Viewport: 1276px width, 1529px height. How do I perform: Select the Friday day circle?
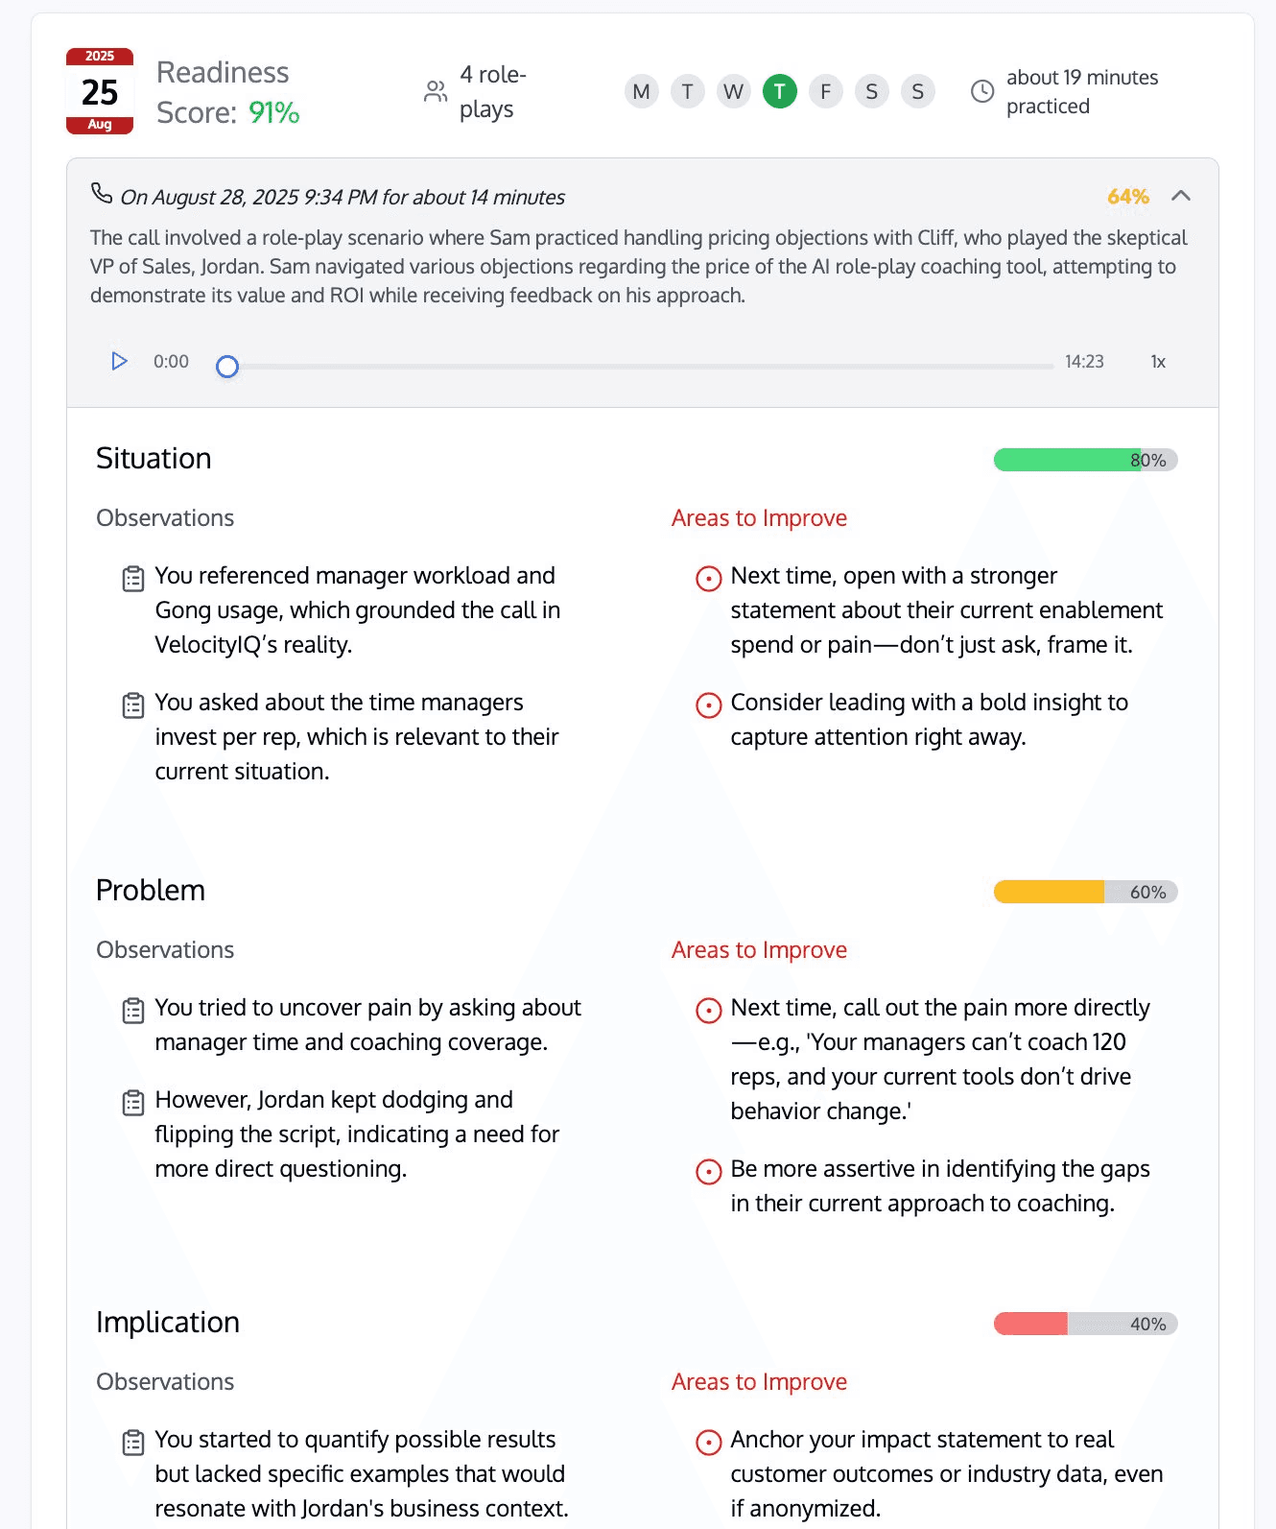[x=826, y=91]
